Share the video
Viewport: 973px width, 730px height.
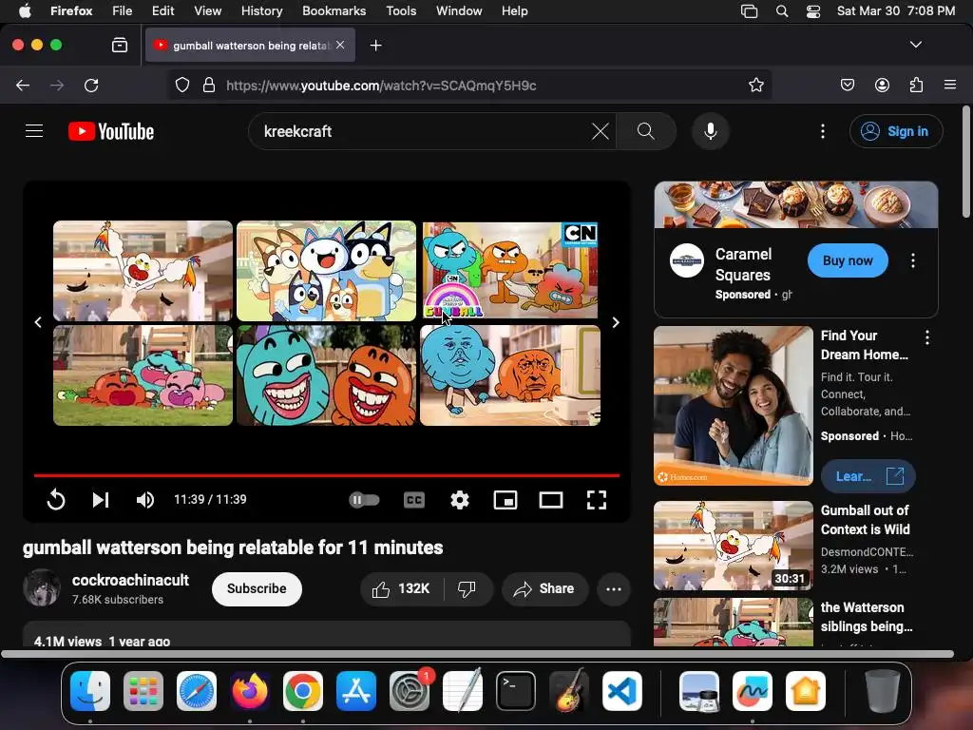[x=544, y=589]
